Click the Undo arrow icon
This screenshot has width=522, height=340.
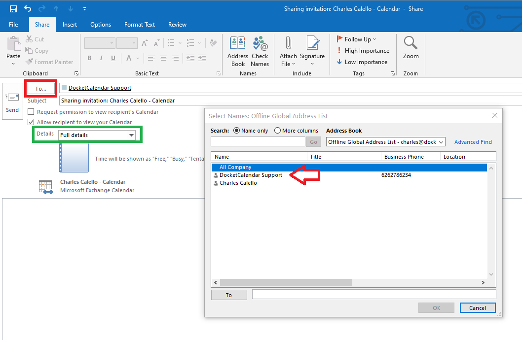(x=28, y=9)
